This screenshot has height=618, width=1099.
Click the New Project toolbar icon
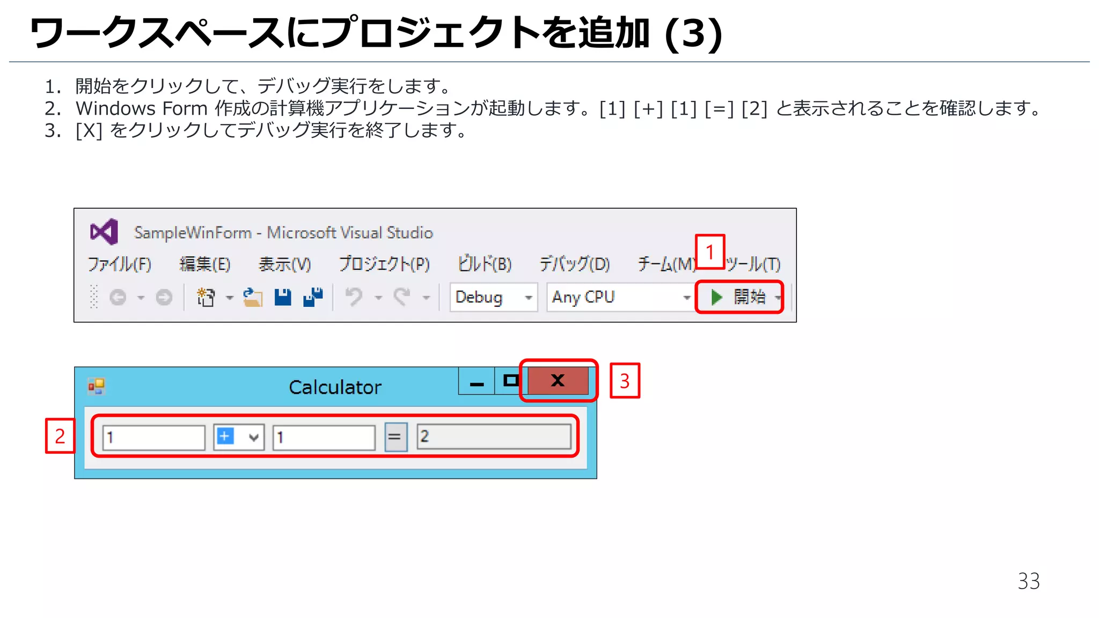tap(206, 297)
